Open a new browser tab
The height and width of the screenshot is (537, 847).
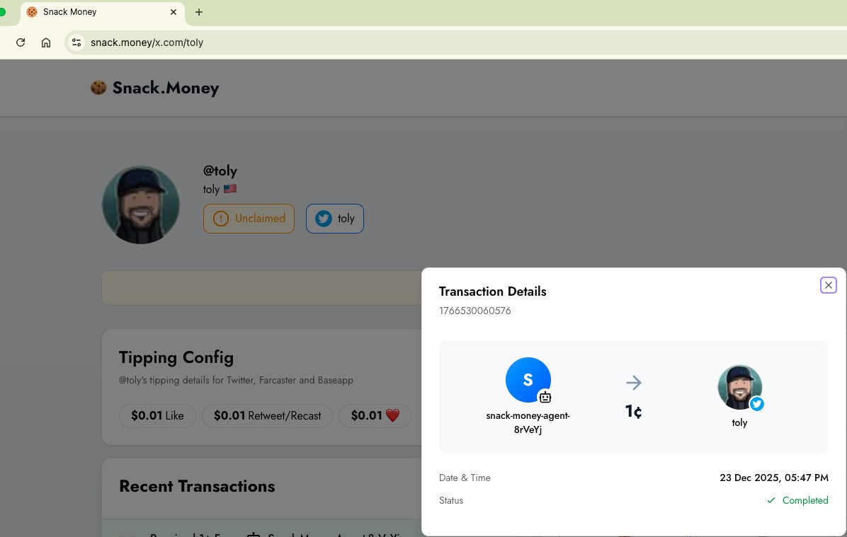click(199, 12)
